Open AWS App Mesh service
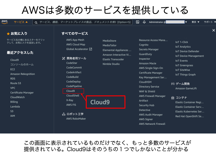216x162 pixels. click(75, 40)
